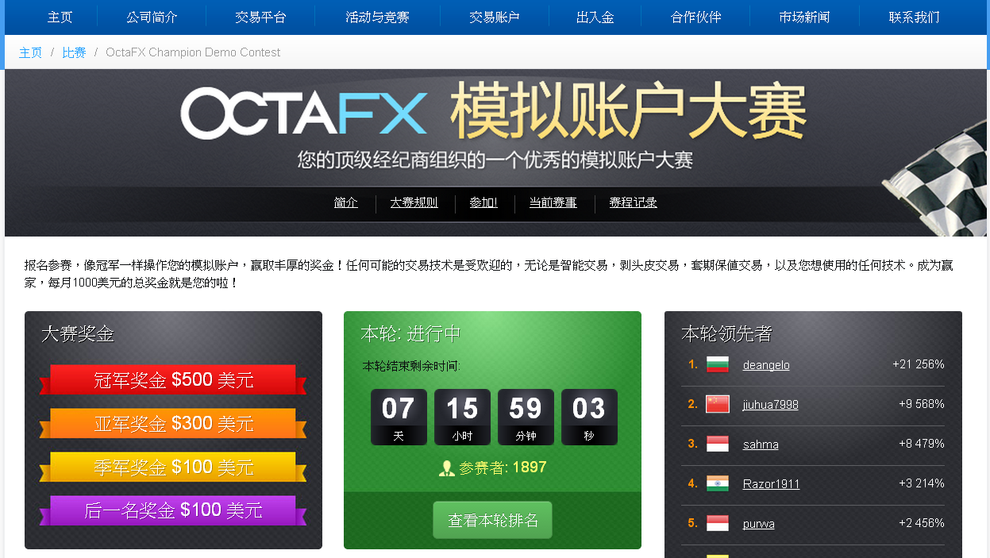This screenshot has width=990, height=558.
Task: Click the participant icon next to 参赛者
Action: [447, 468]
